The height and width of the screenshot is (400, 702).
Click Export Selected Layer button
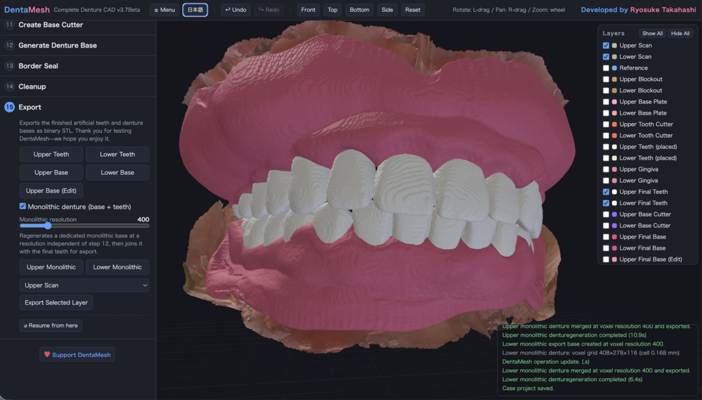pyautogui.click(x=56, y=303)
